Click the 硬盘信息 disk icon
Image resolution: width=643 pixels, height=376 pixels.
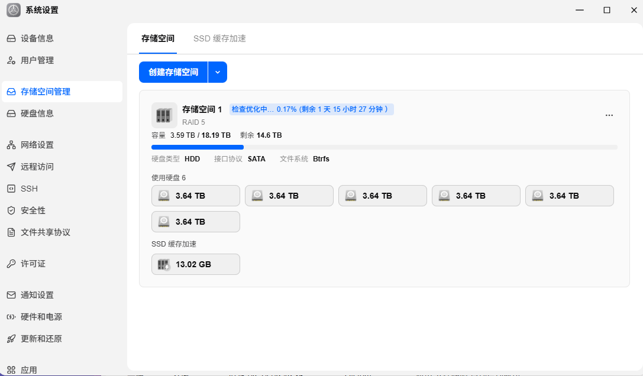click(x=11, y=114)
